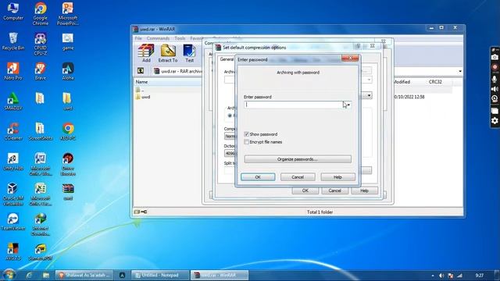
Task: Open the game desktop icon
Action: (68, 41)
